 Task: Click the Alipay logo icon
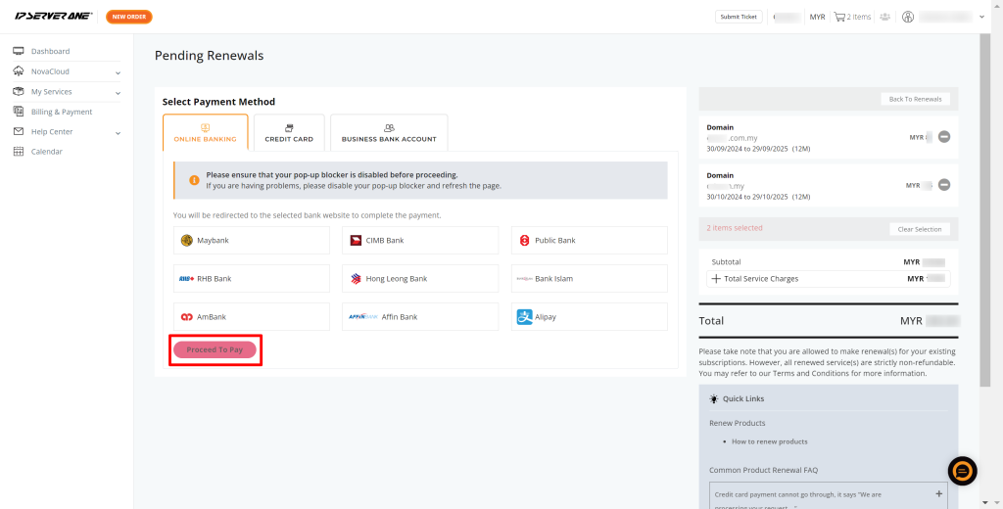click(525, 316)
